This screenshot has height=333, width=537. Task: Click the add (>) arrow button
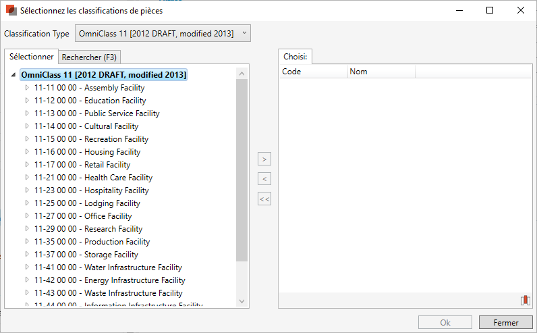point(264,159)
